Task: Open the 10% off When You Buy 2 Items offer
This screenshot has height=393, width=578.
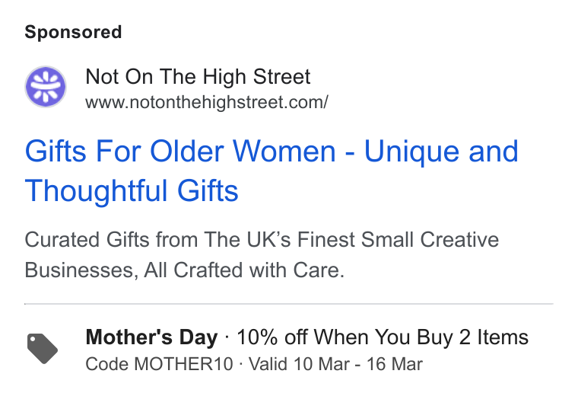Action: 383,337
